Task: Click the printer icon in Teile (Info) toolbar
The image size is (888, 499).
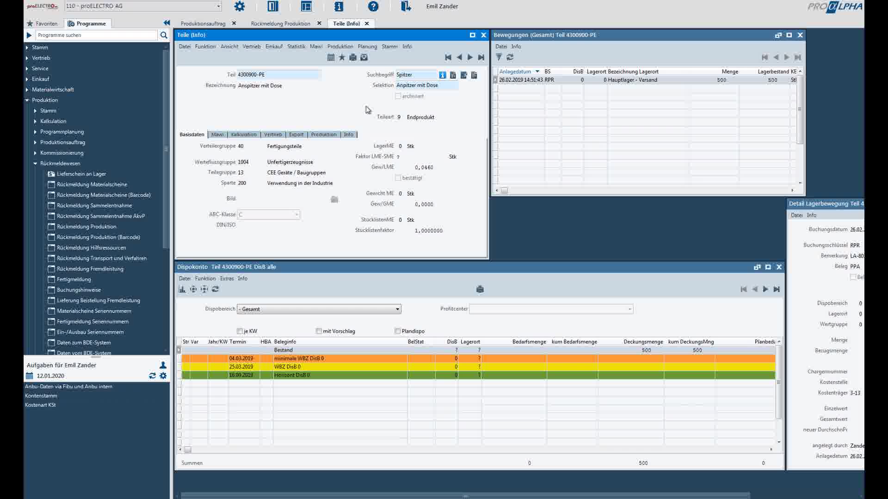Action: point(353,57)
